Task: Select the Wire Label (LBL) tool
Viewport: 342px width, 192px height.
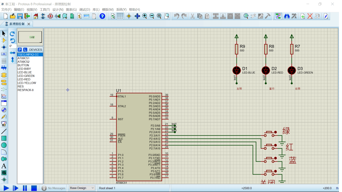Action: [x=4, y=54]
